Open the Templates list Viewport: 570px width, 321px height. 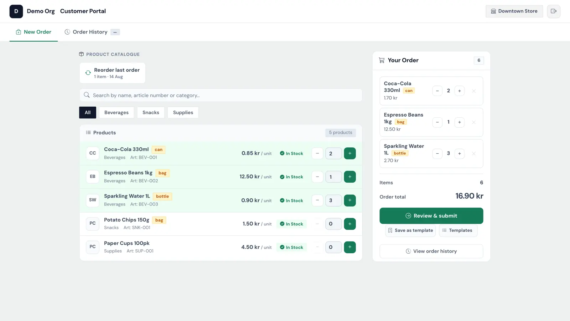coord(457,230)
